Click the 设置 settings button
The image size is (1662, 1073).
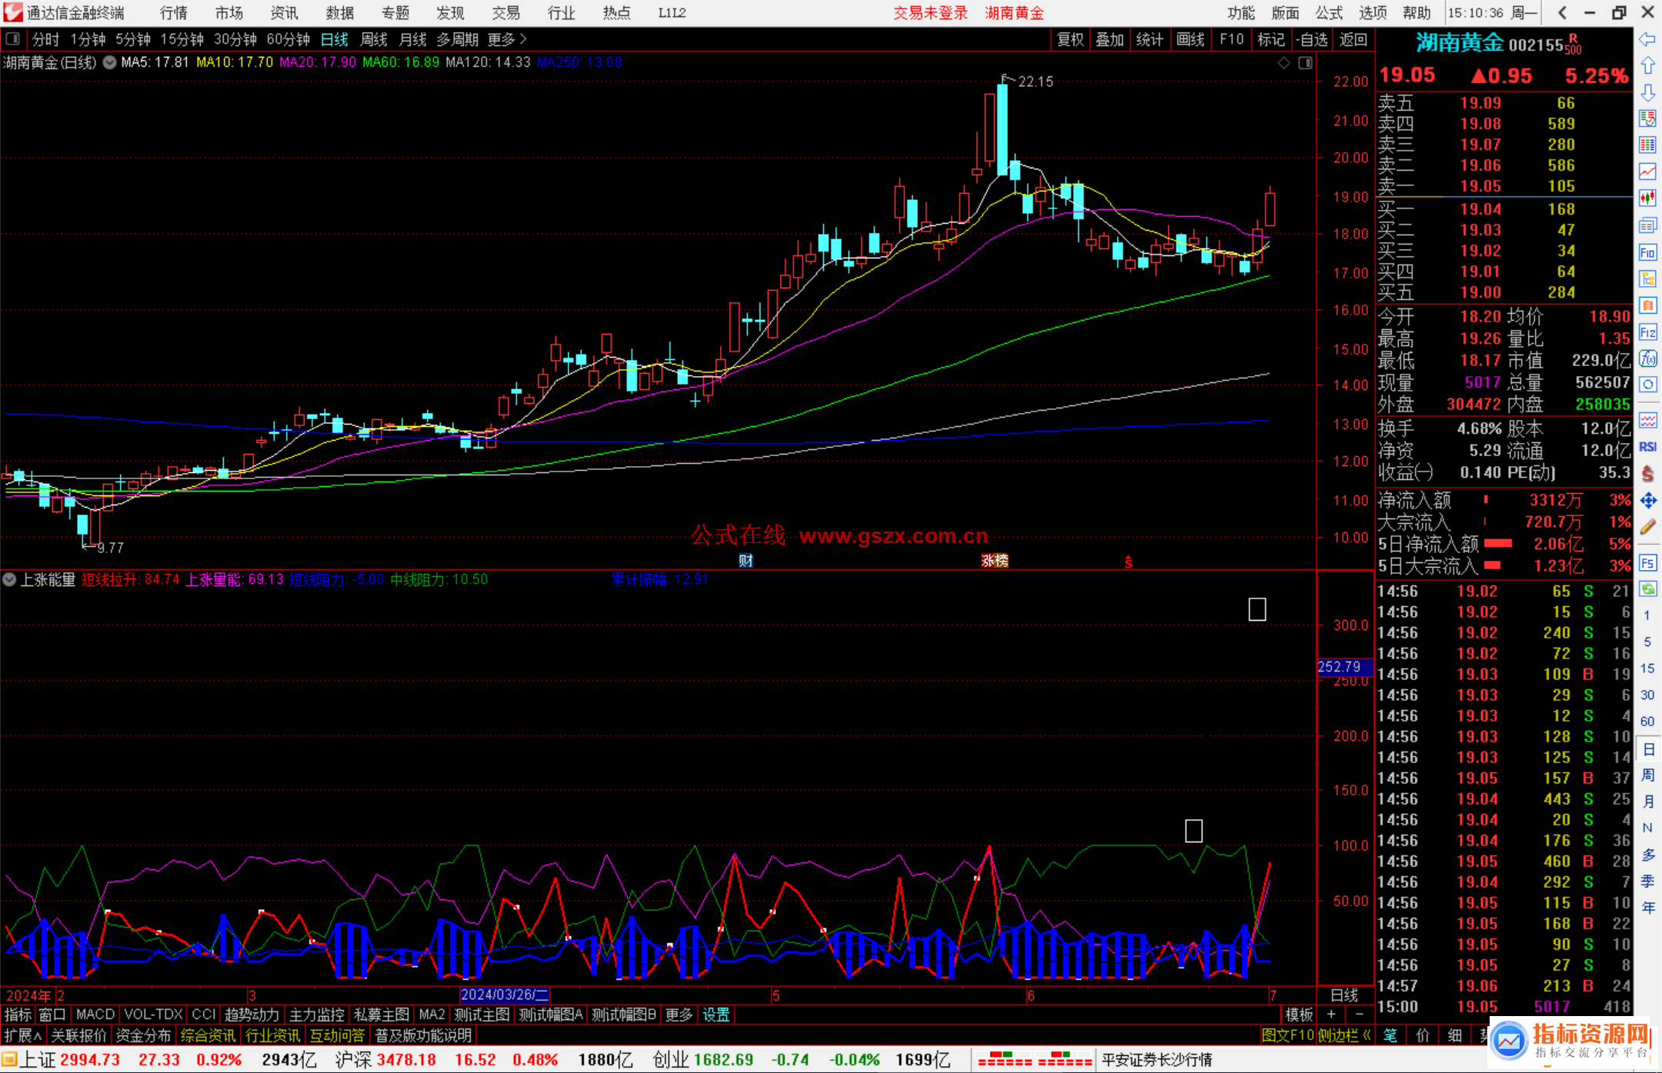click(716, 1015)
